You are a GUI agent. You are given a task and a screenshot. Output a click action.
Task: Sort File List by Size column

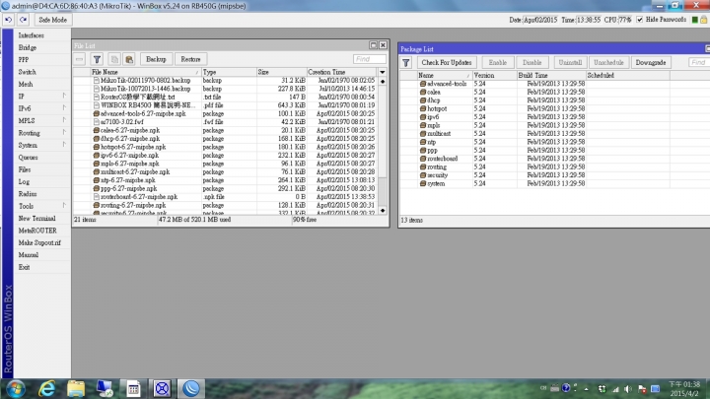coord(281,72)
